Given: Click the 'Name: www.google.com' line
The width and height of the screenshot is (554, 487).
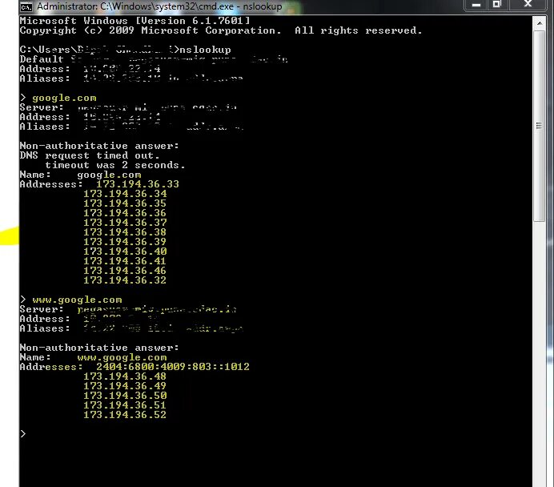Looking at the screenshot, I should point(93,357).
